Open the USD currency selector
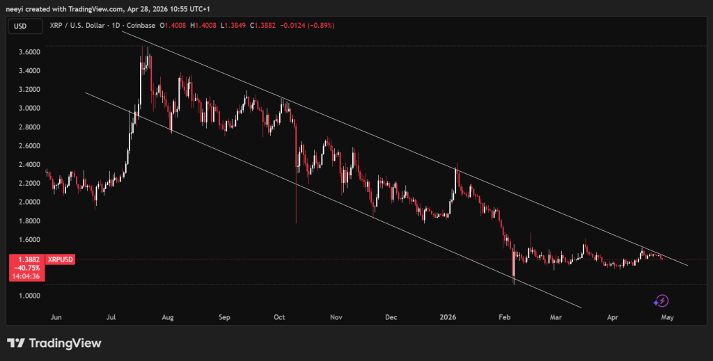The height and width of the screenshot is (361, 713). 22,26
